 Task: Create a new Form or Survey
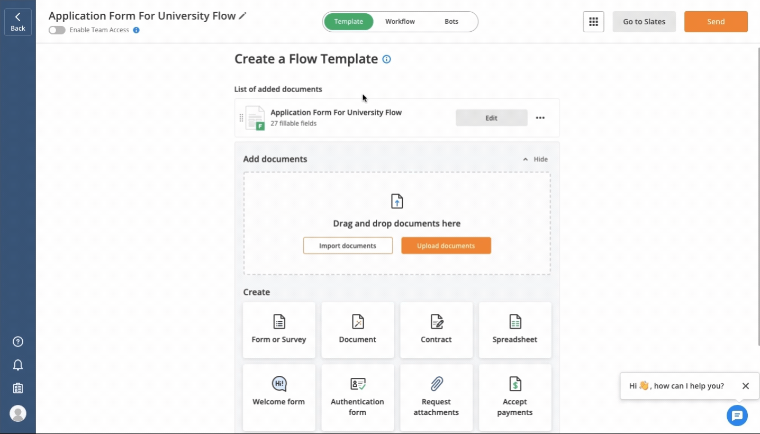tap(279, 330)
